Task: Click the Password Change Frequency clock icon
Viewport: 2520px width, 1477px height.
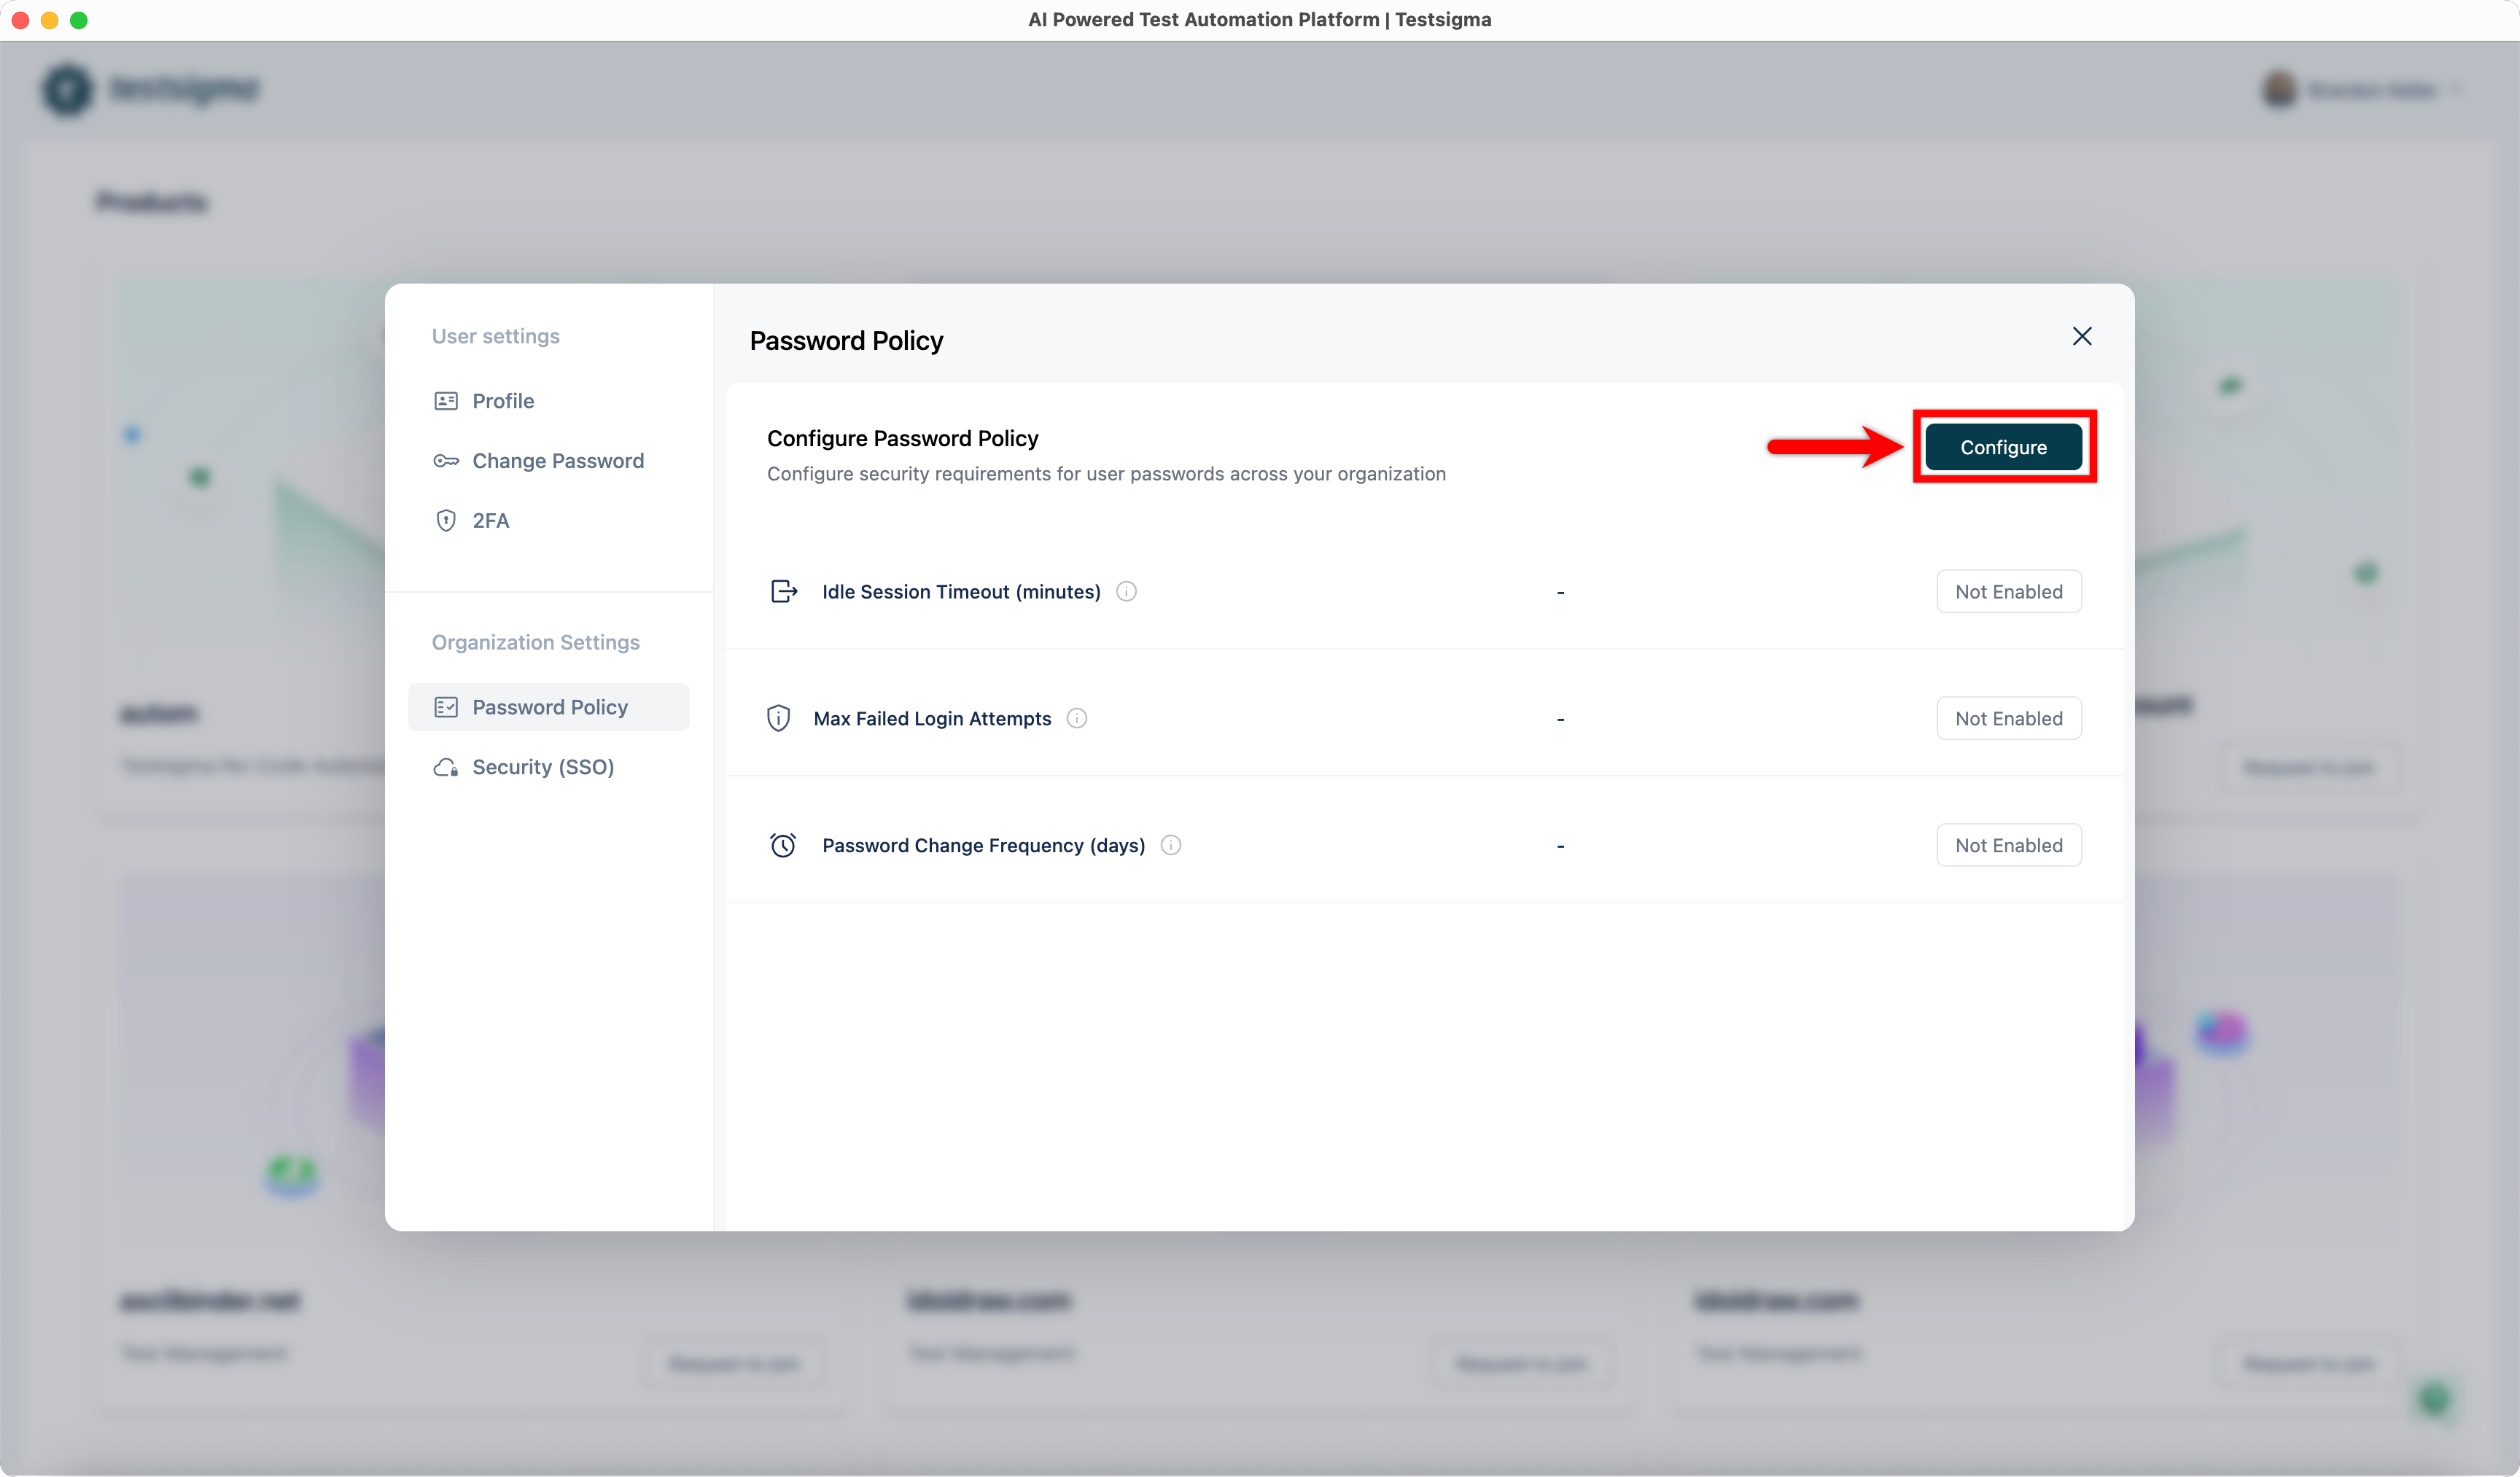Action: [783, 845]
